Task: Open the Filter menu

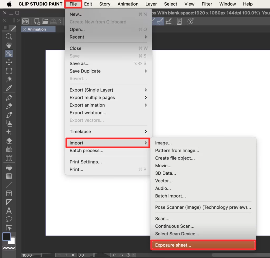Action: [207, 4]
